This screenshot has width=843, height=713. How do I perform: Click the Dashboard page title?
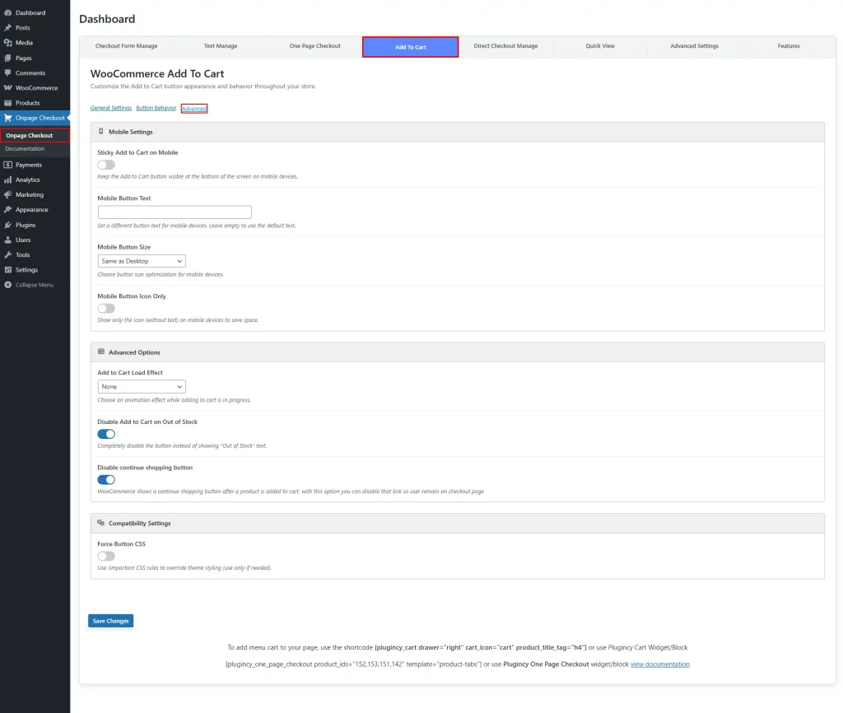[x=107, y=20]
